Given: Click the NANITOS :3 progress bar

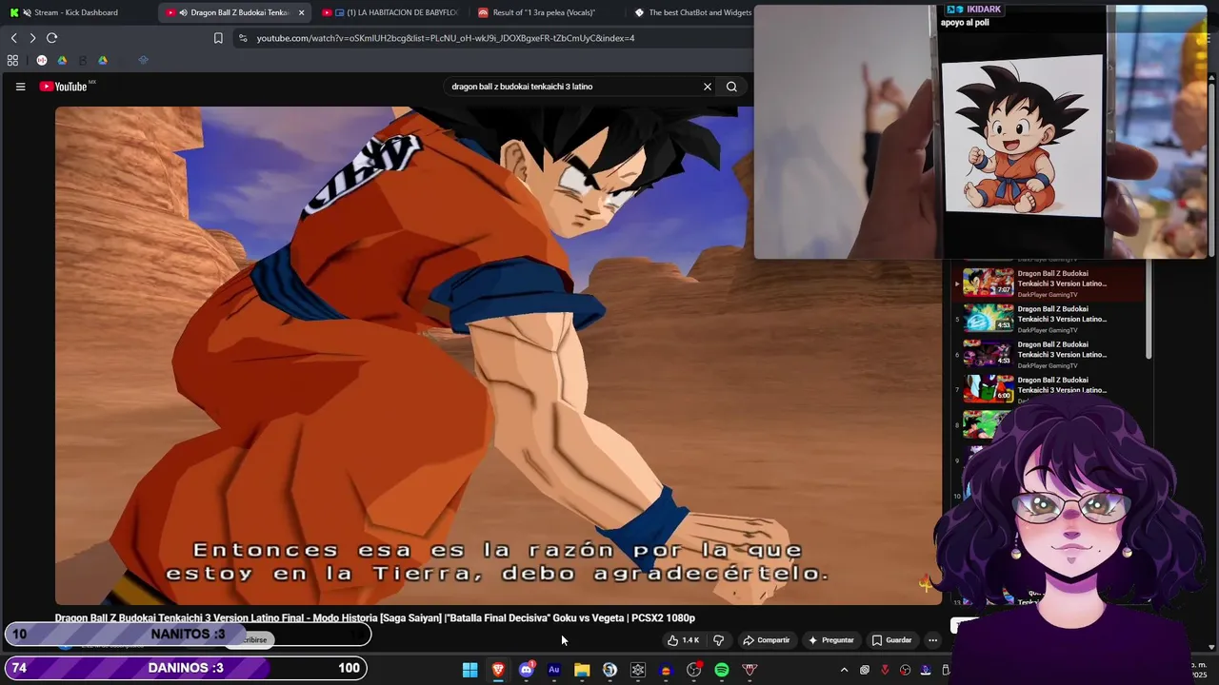Looking at the screenshot, I should click(188, 635).
